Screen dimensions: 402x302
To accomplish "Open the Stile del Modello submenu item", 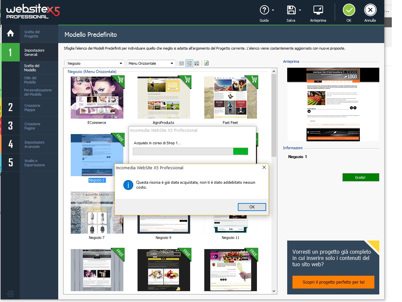I will tap(30, 80).
